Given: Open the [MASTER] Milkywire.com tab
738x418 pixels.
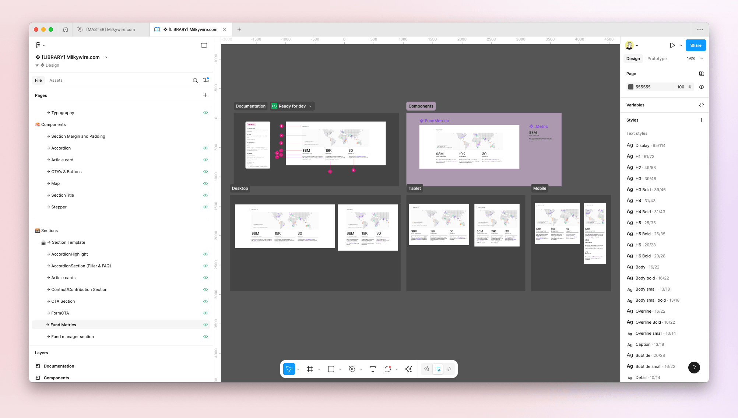Looking at the screenshot, I should 110,29.
